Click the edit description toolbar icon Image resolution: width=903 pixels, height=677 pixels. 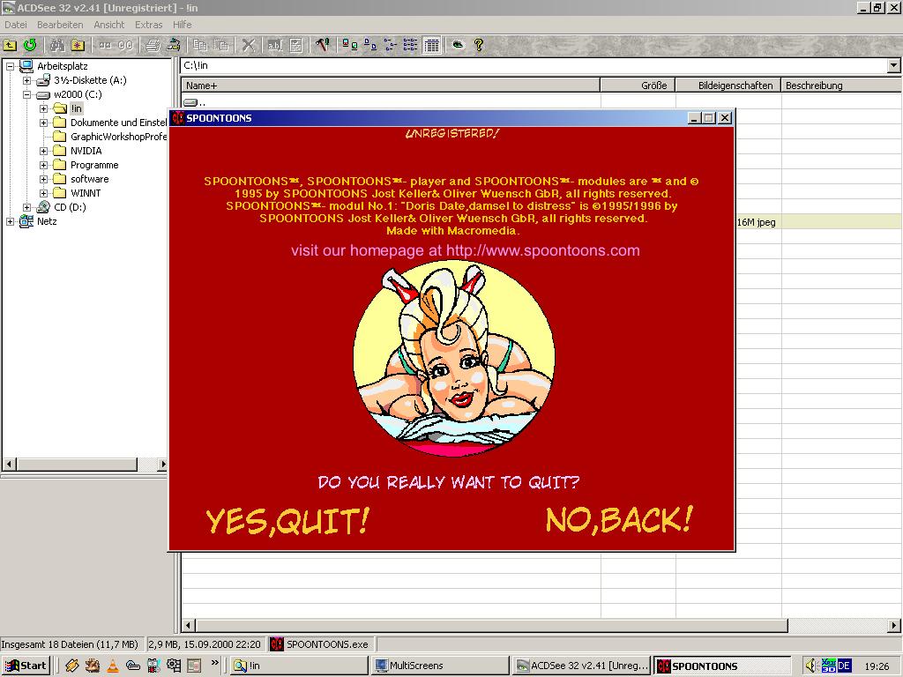coord(296,45)
